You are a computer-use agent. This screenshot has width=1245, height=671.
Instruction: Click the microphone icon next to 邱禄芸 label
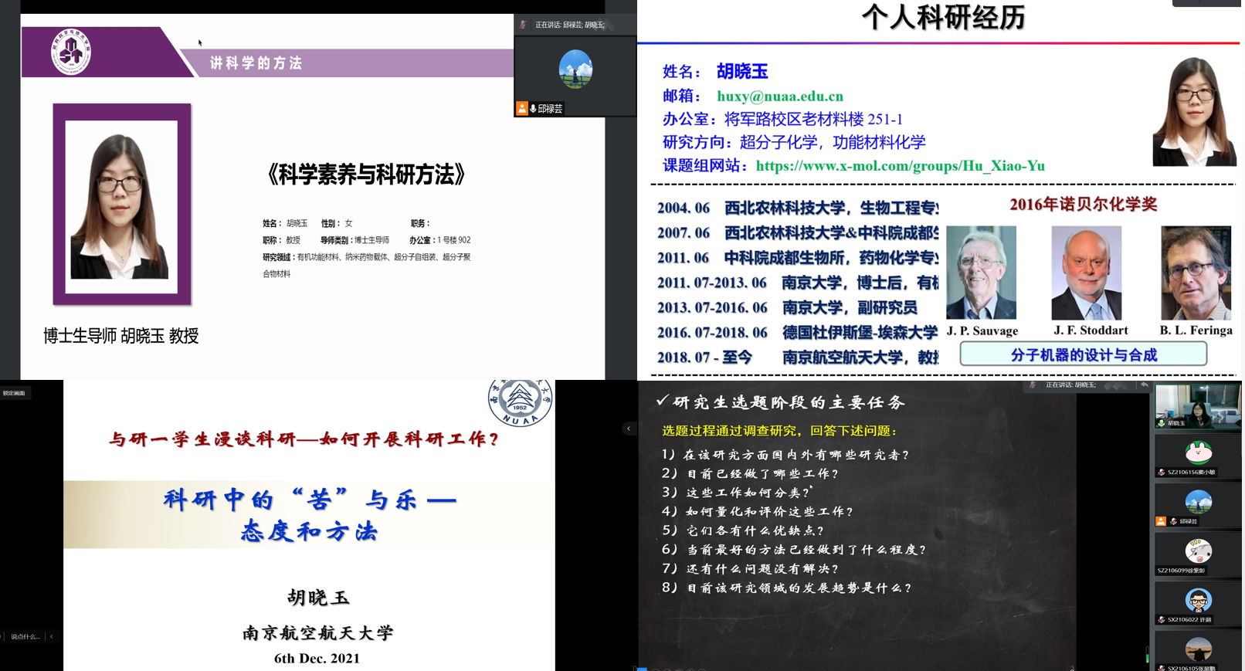pos(533,109)
